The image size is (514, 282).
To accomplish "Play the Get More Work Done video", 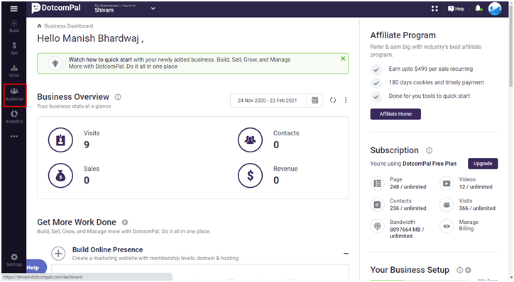I will (125, 222).
